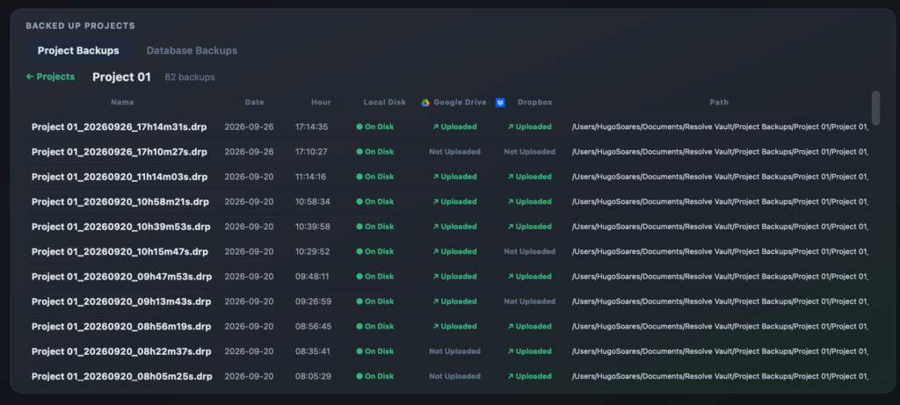Select Project 01_20260926_17h14m31s.drp backup

pos(120,127)
